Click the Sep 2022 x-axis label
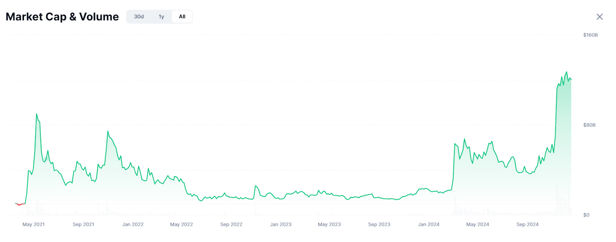Image resolution: width=616 pixels, height=242 pixels. coord(231,224)
